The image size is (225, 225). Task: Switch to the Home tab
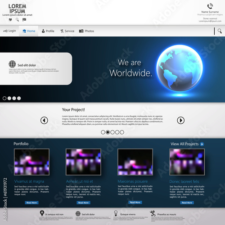(x=29, y=31)
